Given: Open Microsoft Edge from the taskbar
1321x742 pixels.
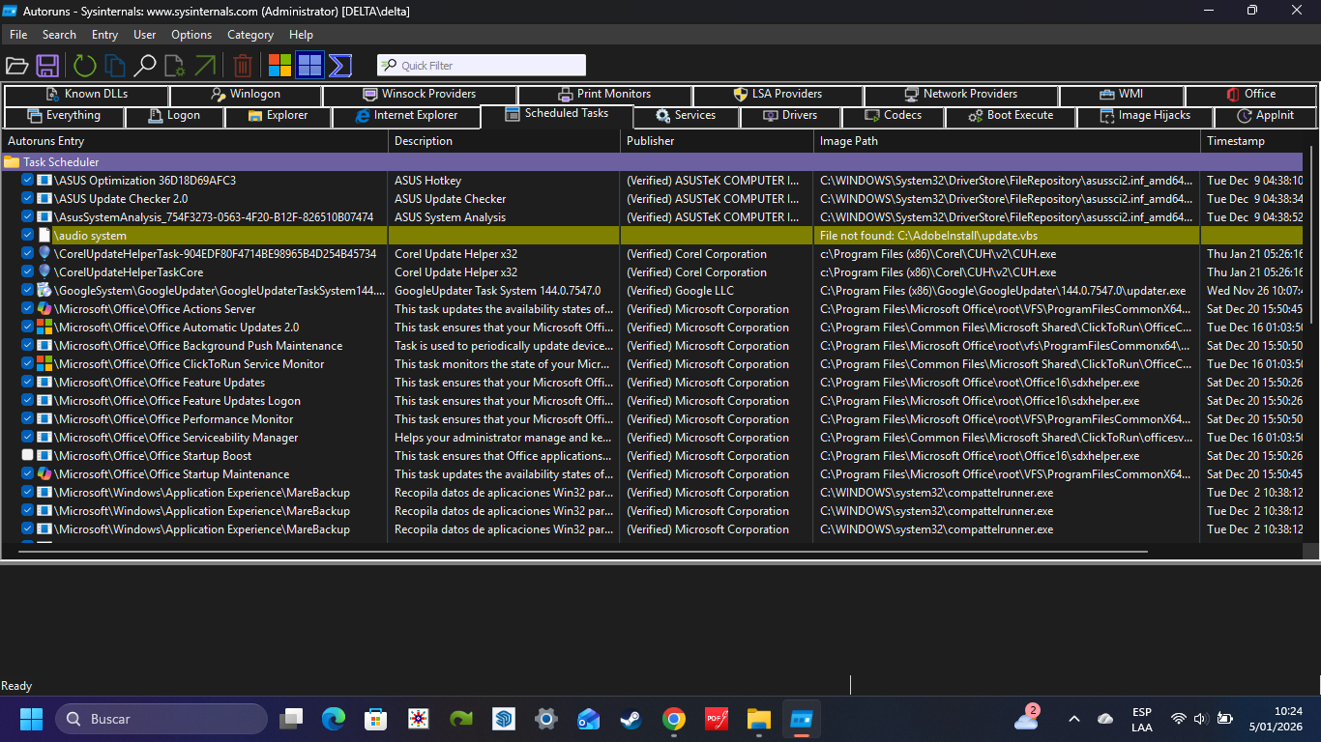Looking at the screenshot, I should [x=334, y=719].
